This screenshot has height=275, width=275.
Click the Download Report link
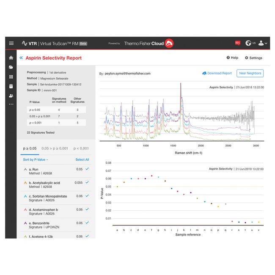(217, 73)
